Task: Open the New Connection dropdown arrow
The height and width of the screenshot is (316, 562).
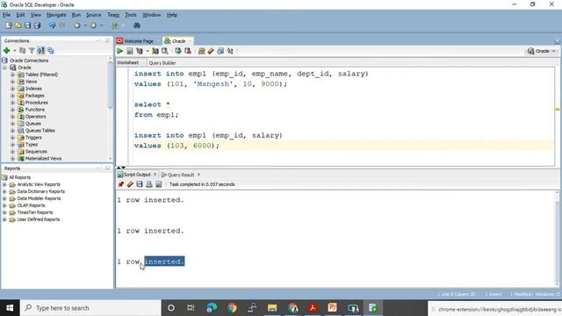Action: [15, 51]
